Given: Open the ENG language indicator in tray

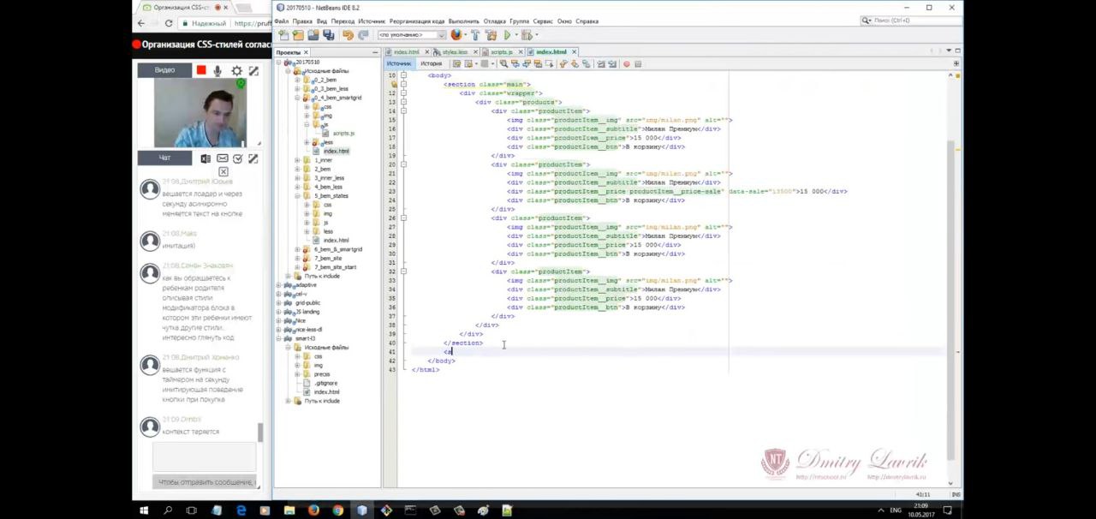Looking at the screenshot, I should pos(896,510).
